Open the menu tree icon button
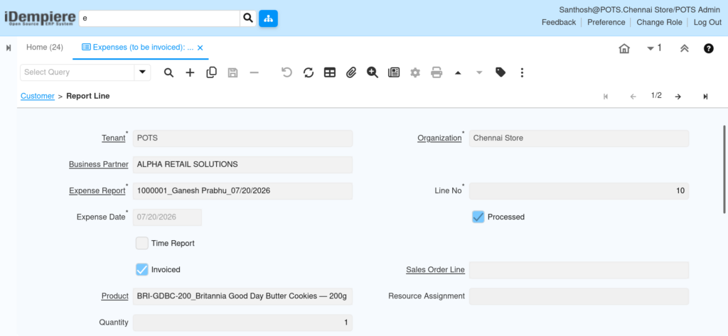The width and height of the screenshot is (728, 336). 268,18
